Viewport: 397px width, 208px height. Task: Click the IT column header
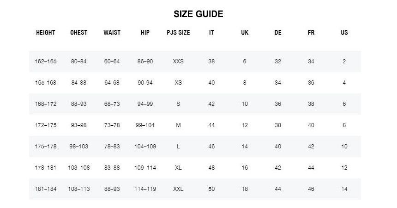click(211, 33)
